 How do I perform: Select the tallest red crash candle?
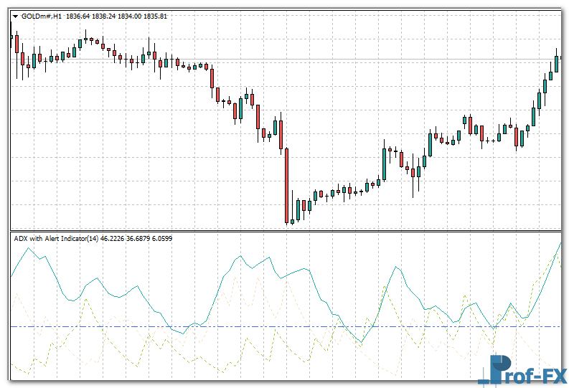coord(286,185)
